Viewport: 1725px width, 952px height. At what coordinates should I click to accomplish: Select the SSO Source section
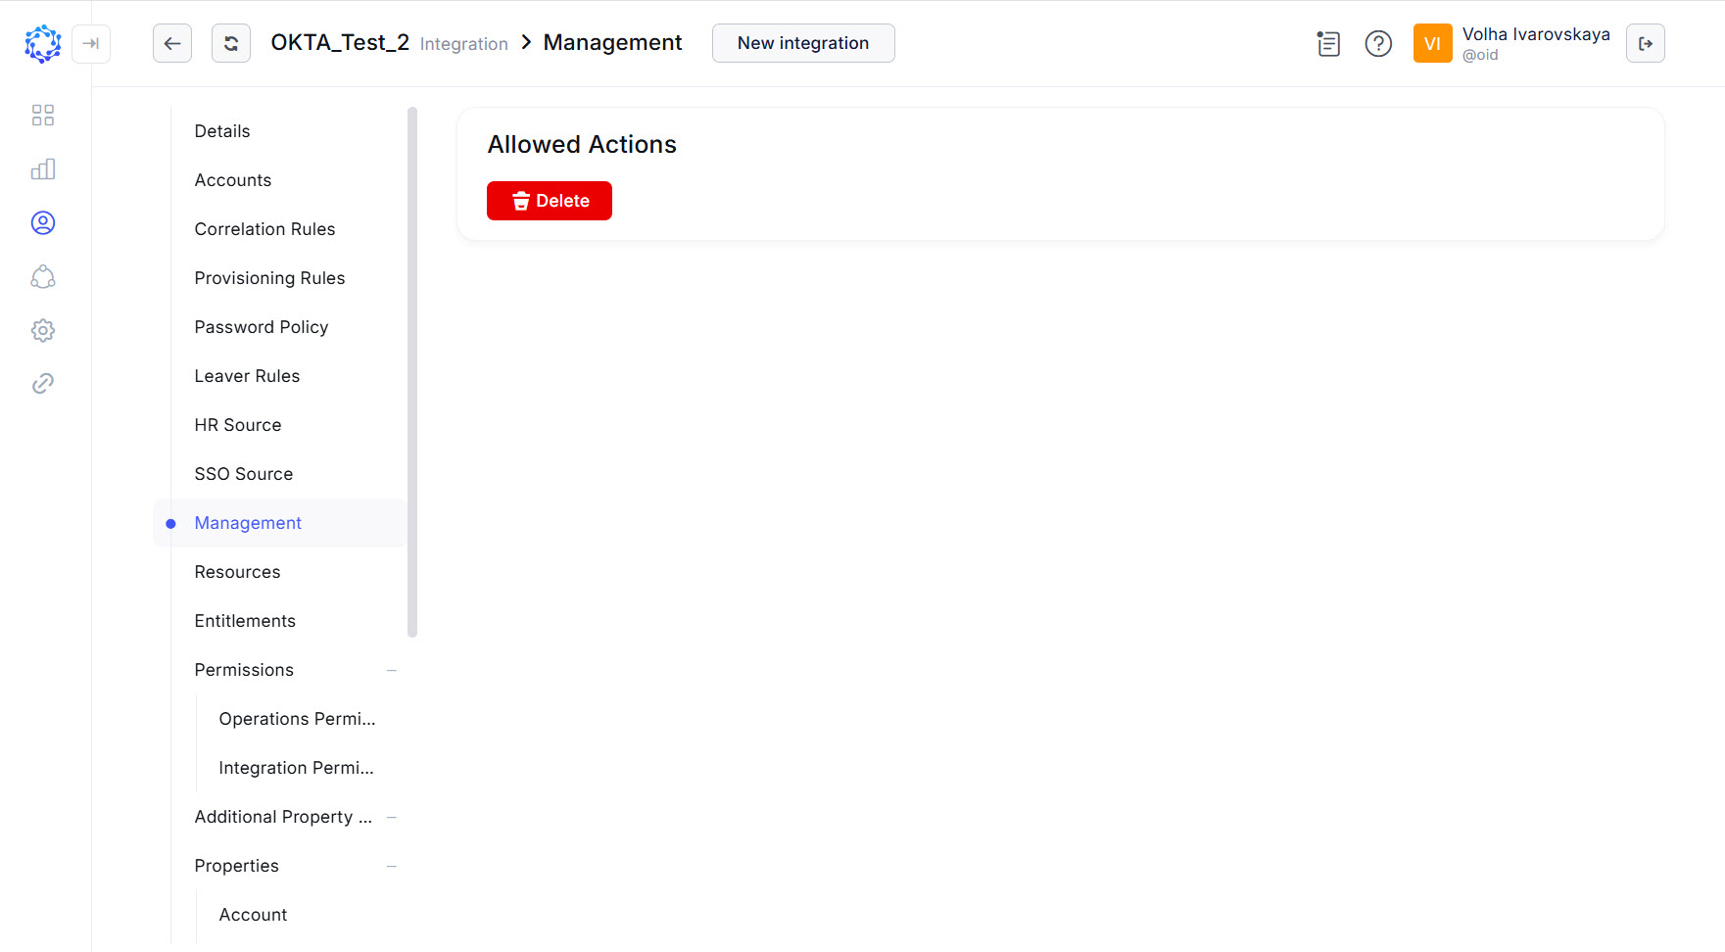(x=244, y=474)
